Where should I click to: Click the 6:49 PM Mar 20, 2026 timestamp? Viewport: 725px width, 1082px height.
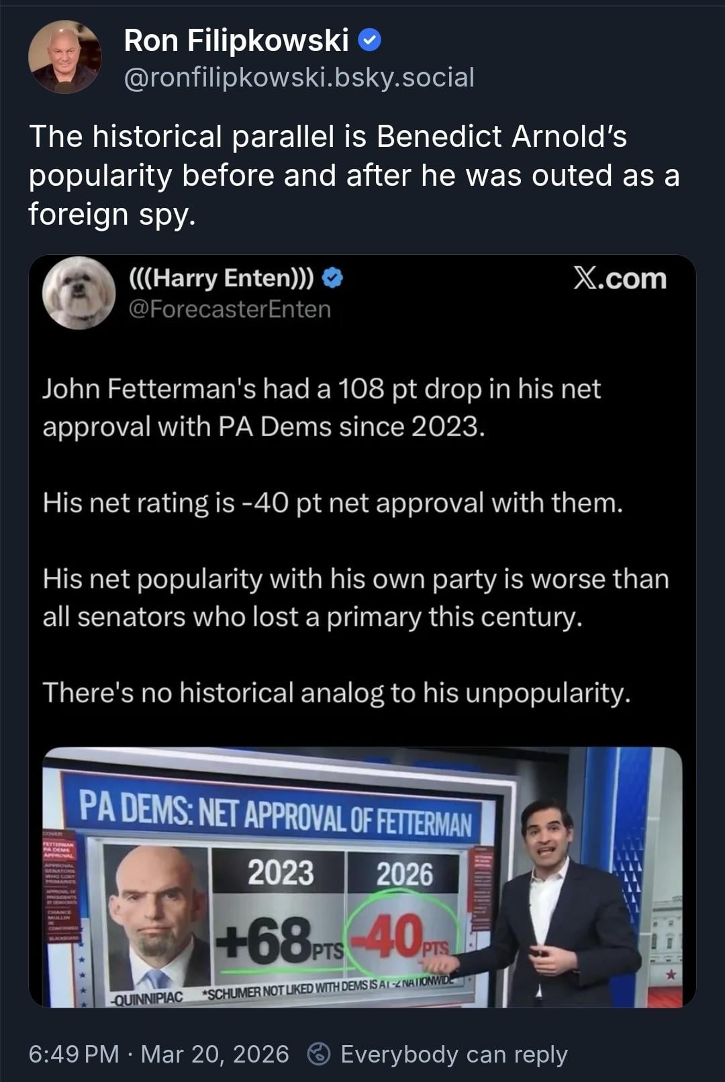pyautogui.click(x=158, y=1054)
